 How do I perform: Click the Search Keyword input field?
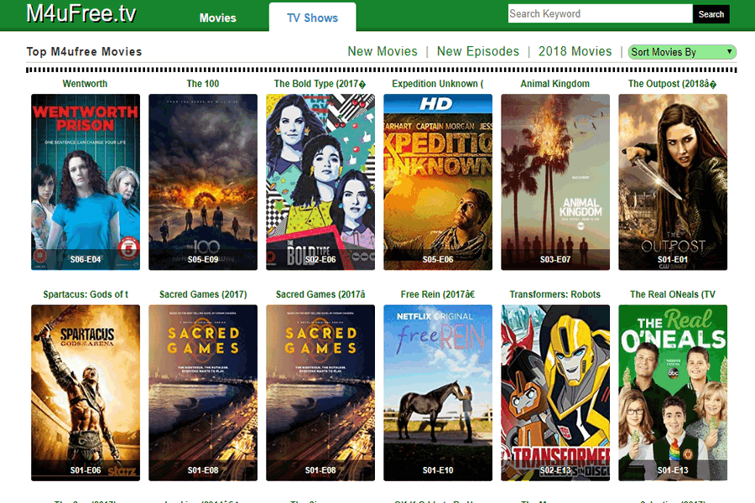coord(600,13)
